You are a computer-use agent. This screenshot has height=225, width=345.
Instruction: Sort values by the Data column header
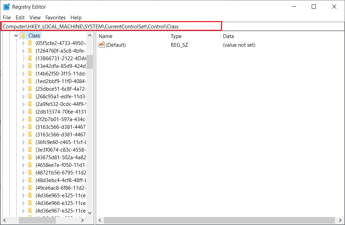click(282, 36)
